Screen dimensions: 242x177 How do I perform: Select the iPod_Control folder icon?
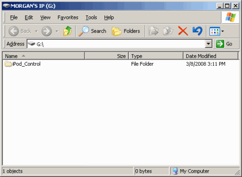point(8,64)
